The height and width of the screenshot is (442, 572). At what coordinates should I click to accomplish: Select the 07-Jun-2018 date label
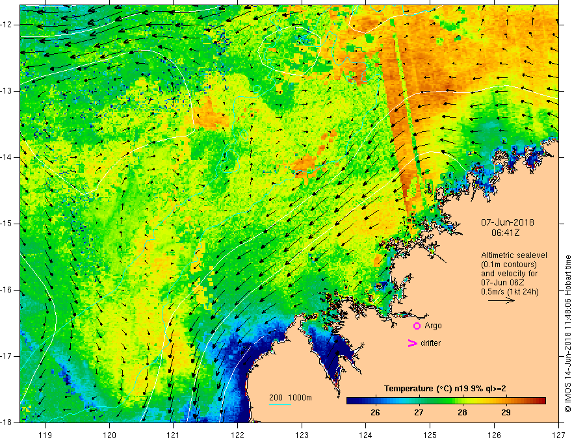508,222
